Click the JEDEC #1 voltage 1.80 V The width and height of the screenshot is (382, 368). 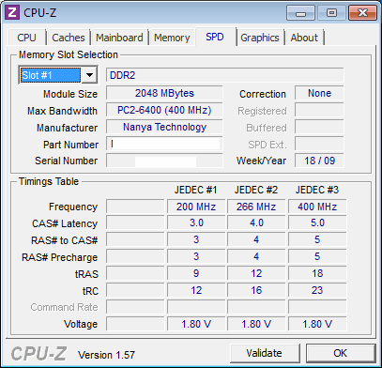click(196, 324)
